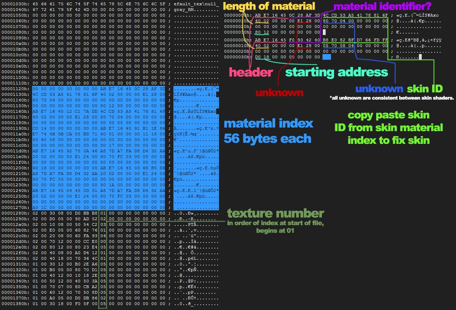Click the blue cursor block in lower hex snippet
The image size is (456, 310).
(x=326, y=57)
